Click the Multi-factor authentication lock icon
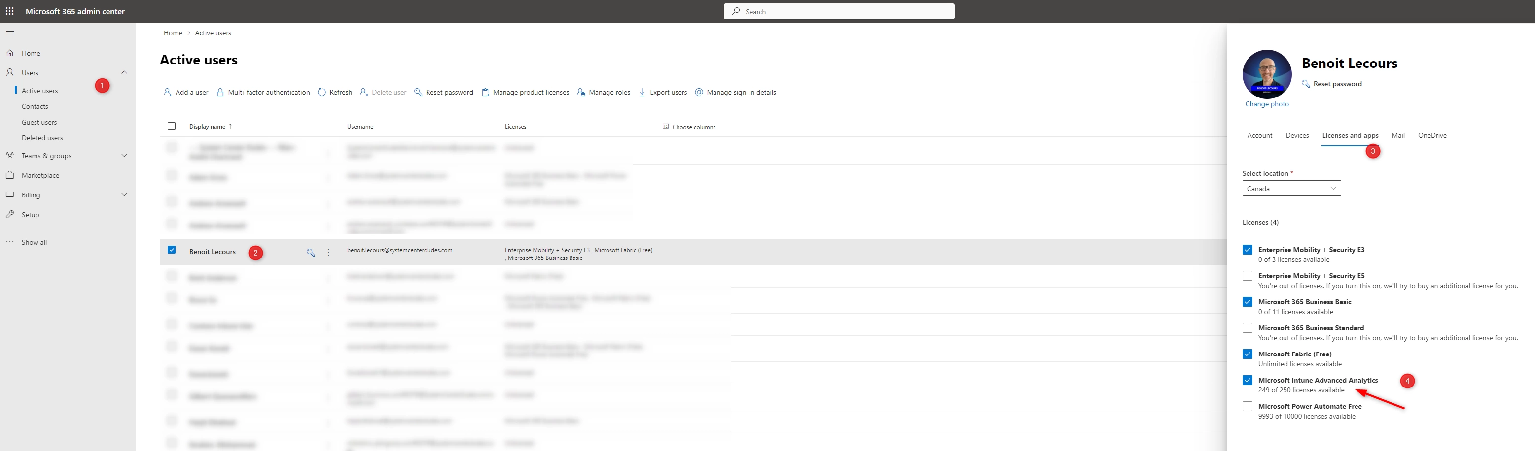Viewport: 1535px width, 451px height. coord(220,92)
